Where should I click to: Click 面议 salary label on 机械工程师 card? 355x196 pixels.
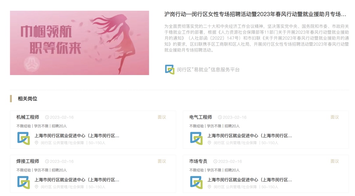pos(162,117)
